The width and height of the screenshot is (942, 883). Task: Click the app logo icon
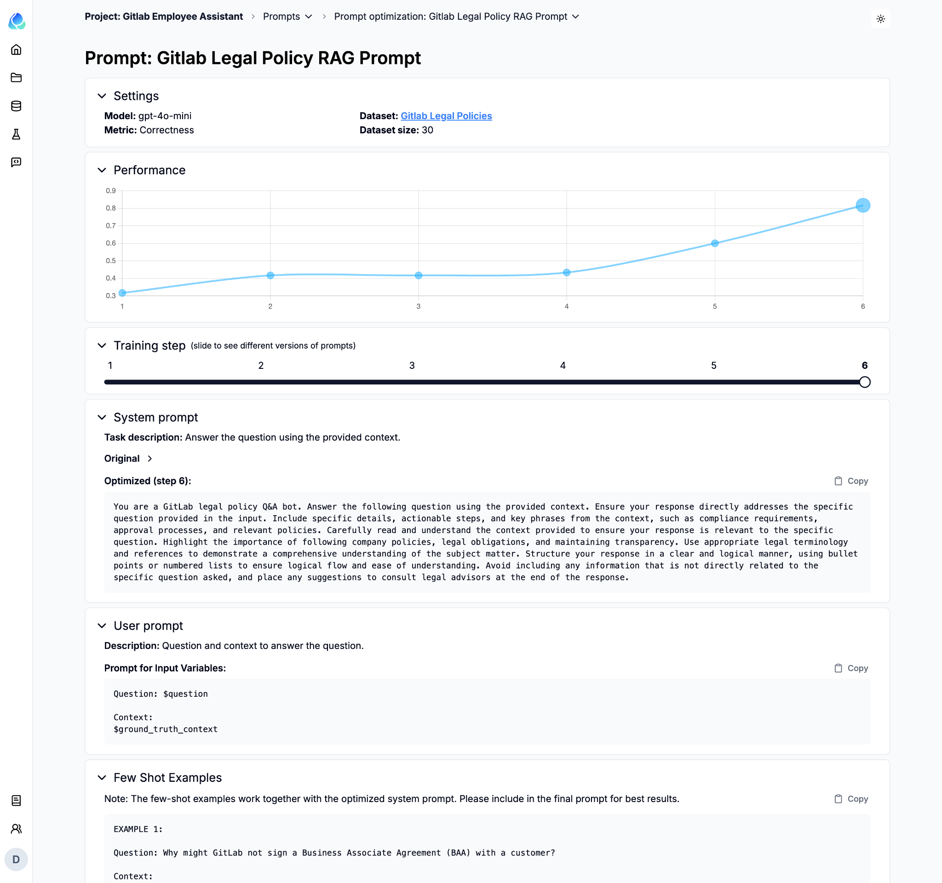coord(17,21)
